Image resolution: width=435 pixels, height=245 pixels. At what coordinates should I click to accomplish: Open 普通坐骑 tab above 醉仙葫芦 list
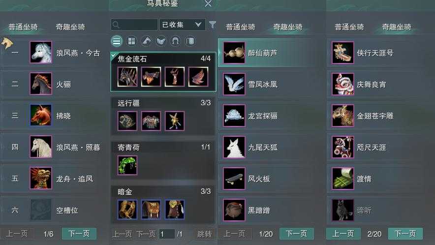pos(240,27)
